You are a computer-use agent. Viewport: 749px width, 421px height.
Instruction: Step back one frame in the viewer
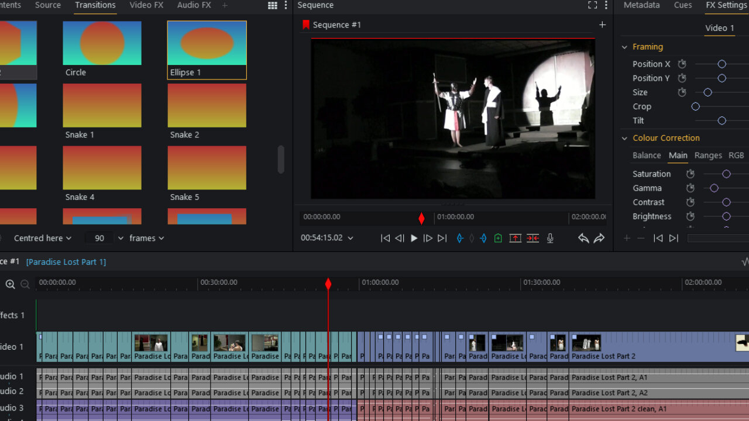coord(400,238)
